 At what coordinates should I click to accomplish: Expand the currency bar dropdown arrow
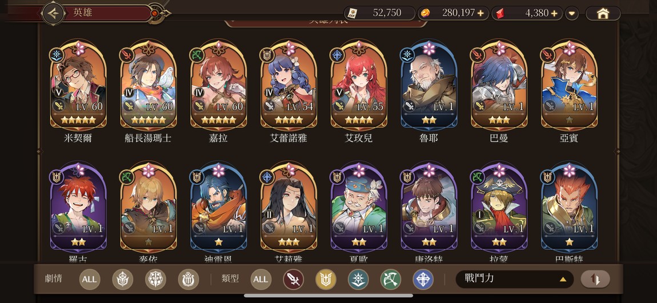[x=572, y=13]
